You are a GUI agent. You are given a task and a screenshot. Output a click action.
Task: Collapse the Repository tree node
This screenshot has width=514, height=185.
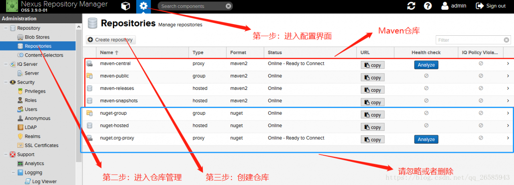coord(6,28)
